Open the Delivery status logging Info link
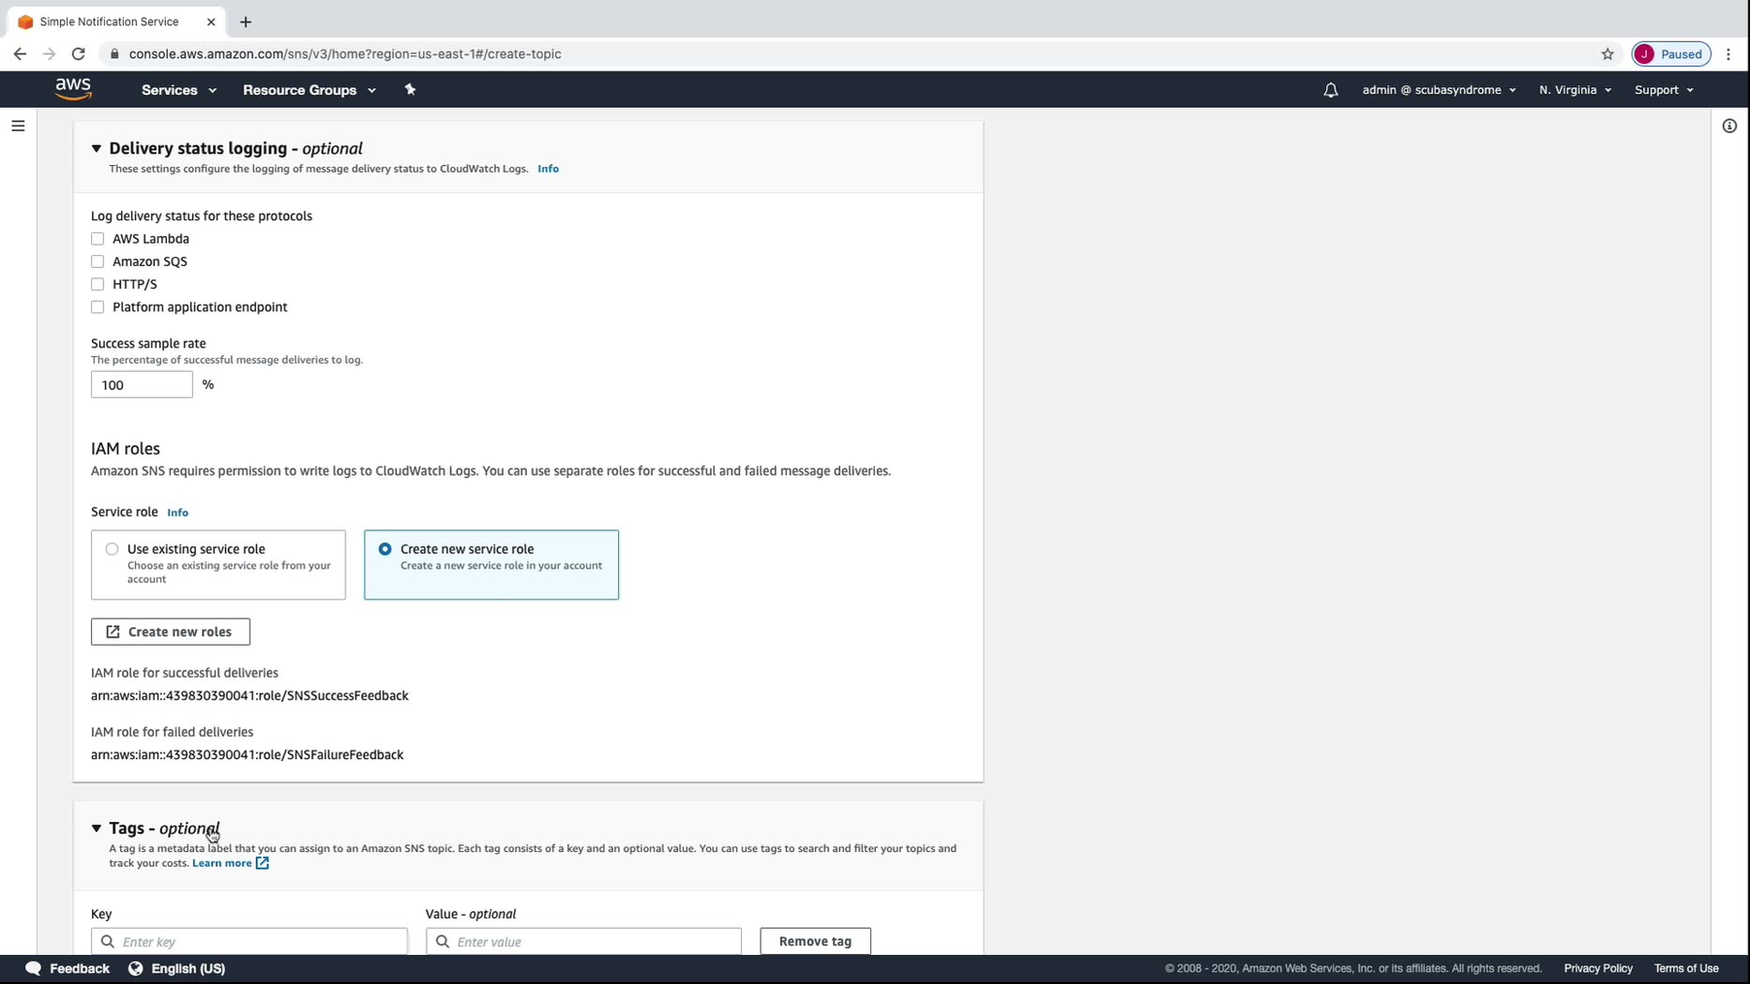The height and width of the screenshot is (984, 1750). (548, 169)
